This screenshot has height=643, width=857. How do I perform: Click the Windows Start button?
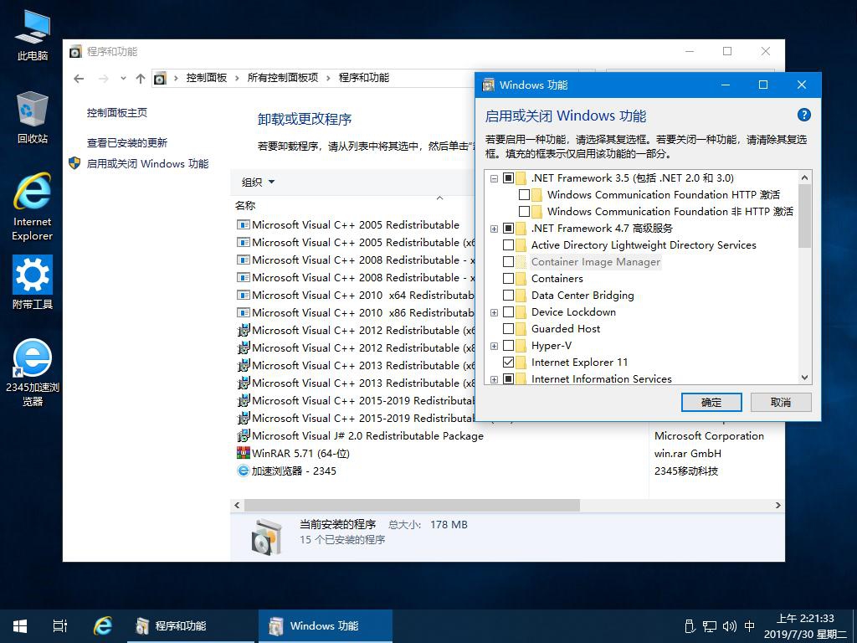[20, 626]
